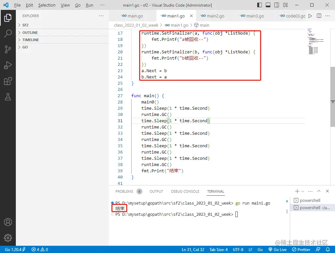Open the Selection menu
Image resolution: width=335 pixels, height=253 pixels.
coord(47,5)
